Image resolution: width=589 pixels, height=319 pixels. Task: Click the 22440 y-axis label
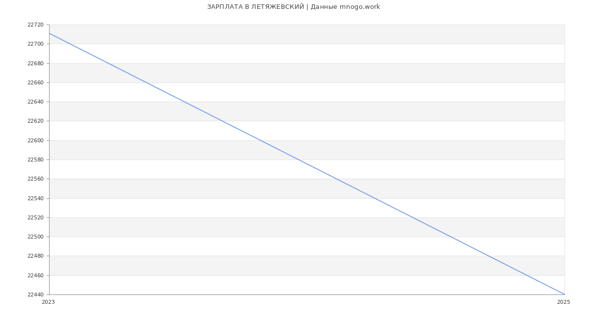35,294
